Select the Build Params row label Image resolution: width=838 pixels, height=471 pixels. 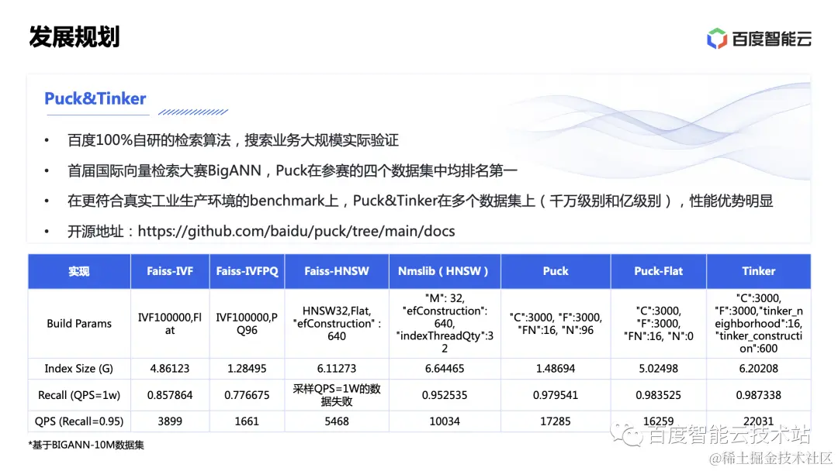tap(79, 324)
